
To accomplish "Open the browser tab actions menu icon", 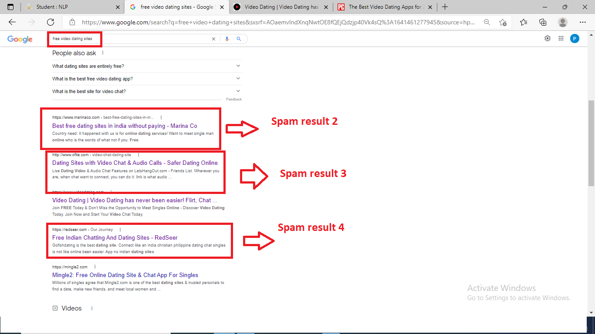I will [x=10, y=7].
